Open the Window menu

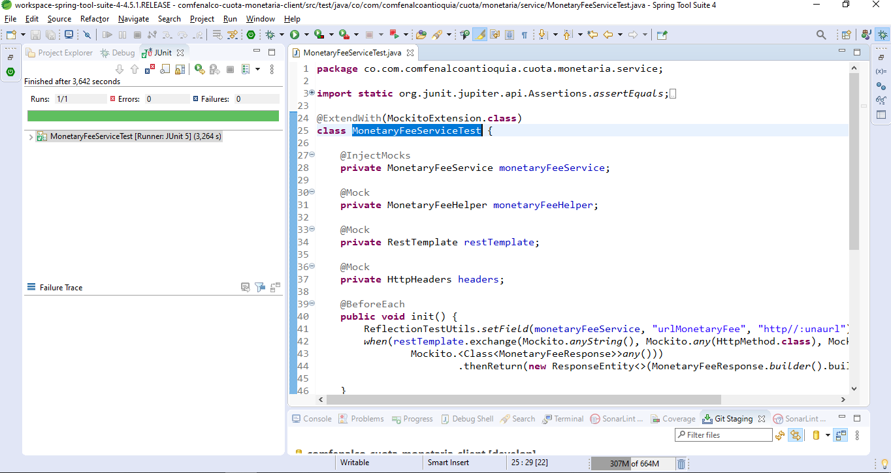tap(260, 19)
